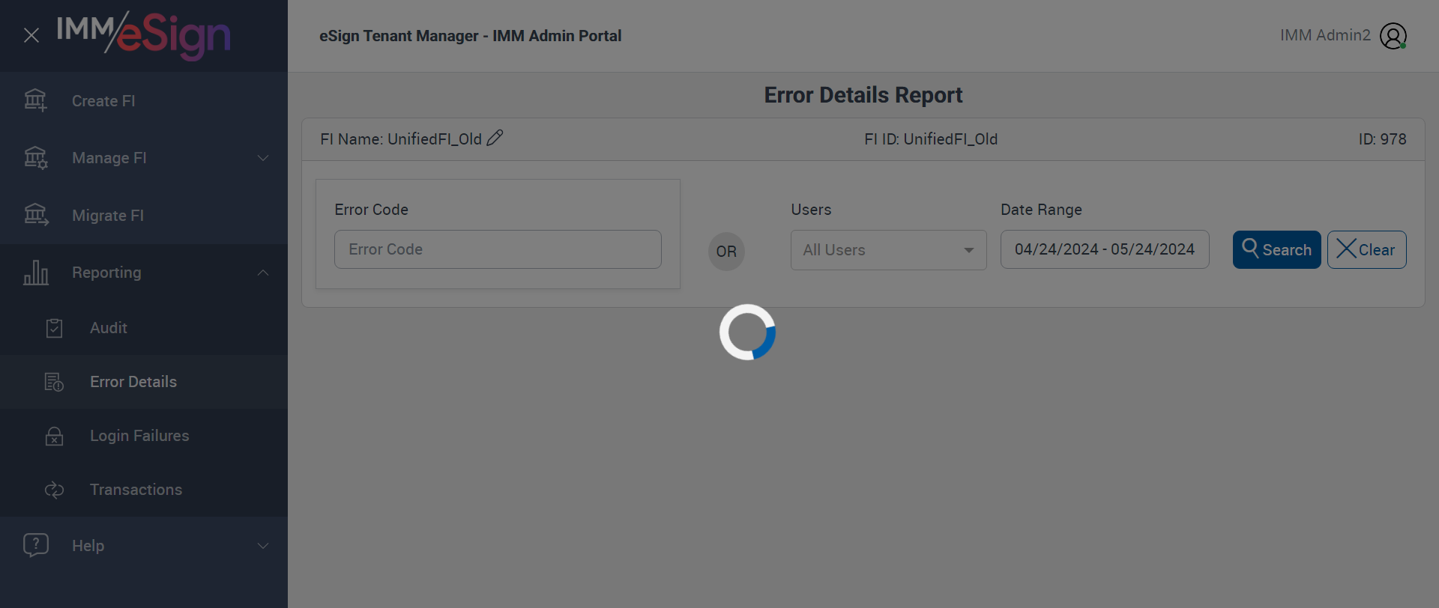
Task: Click the FI ID: UnifiedFI_Old text
Action: click(931, 139)
